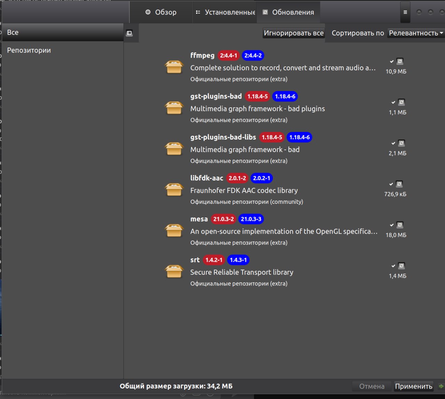Image resolution: width=445 pixels, height=399 pixels.
Task: Click the gst-plugins-bad-libs package name
Action: click(x=223, y=137)
